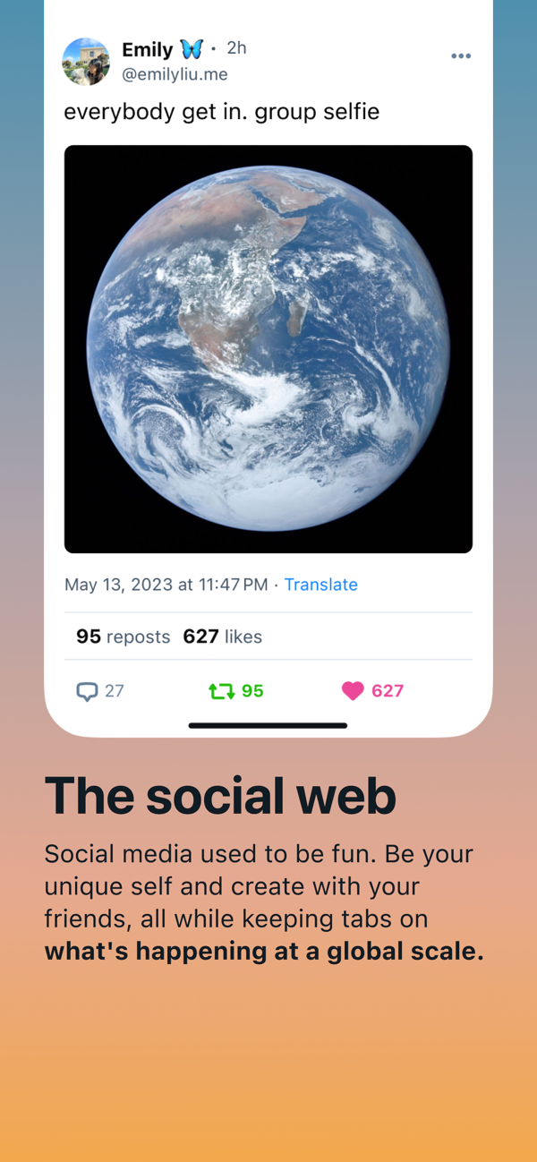Toggle the green repost arrows icon
The height and width of the screenshot is (1162, 537).
[220, 691]
